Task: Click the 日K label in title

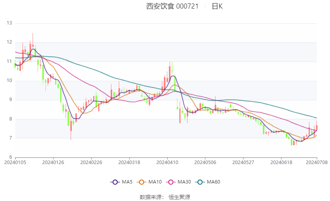Action: 217,6
